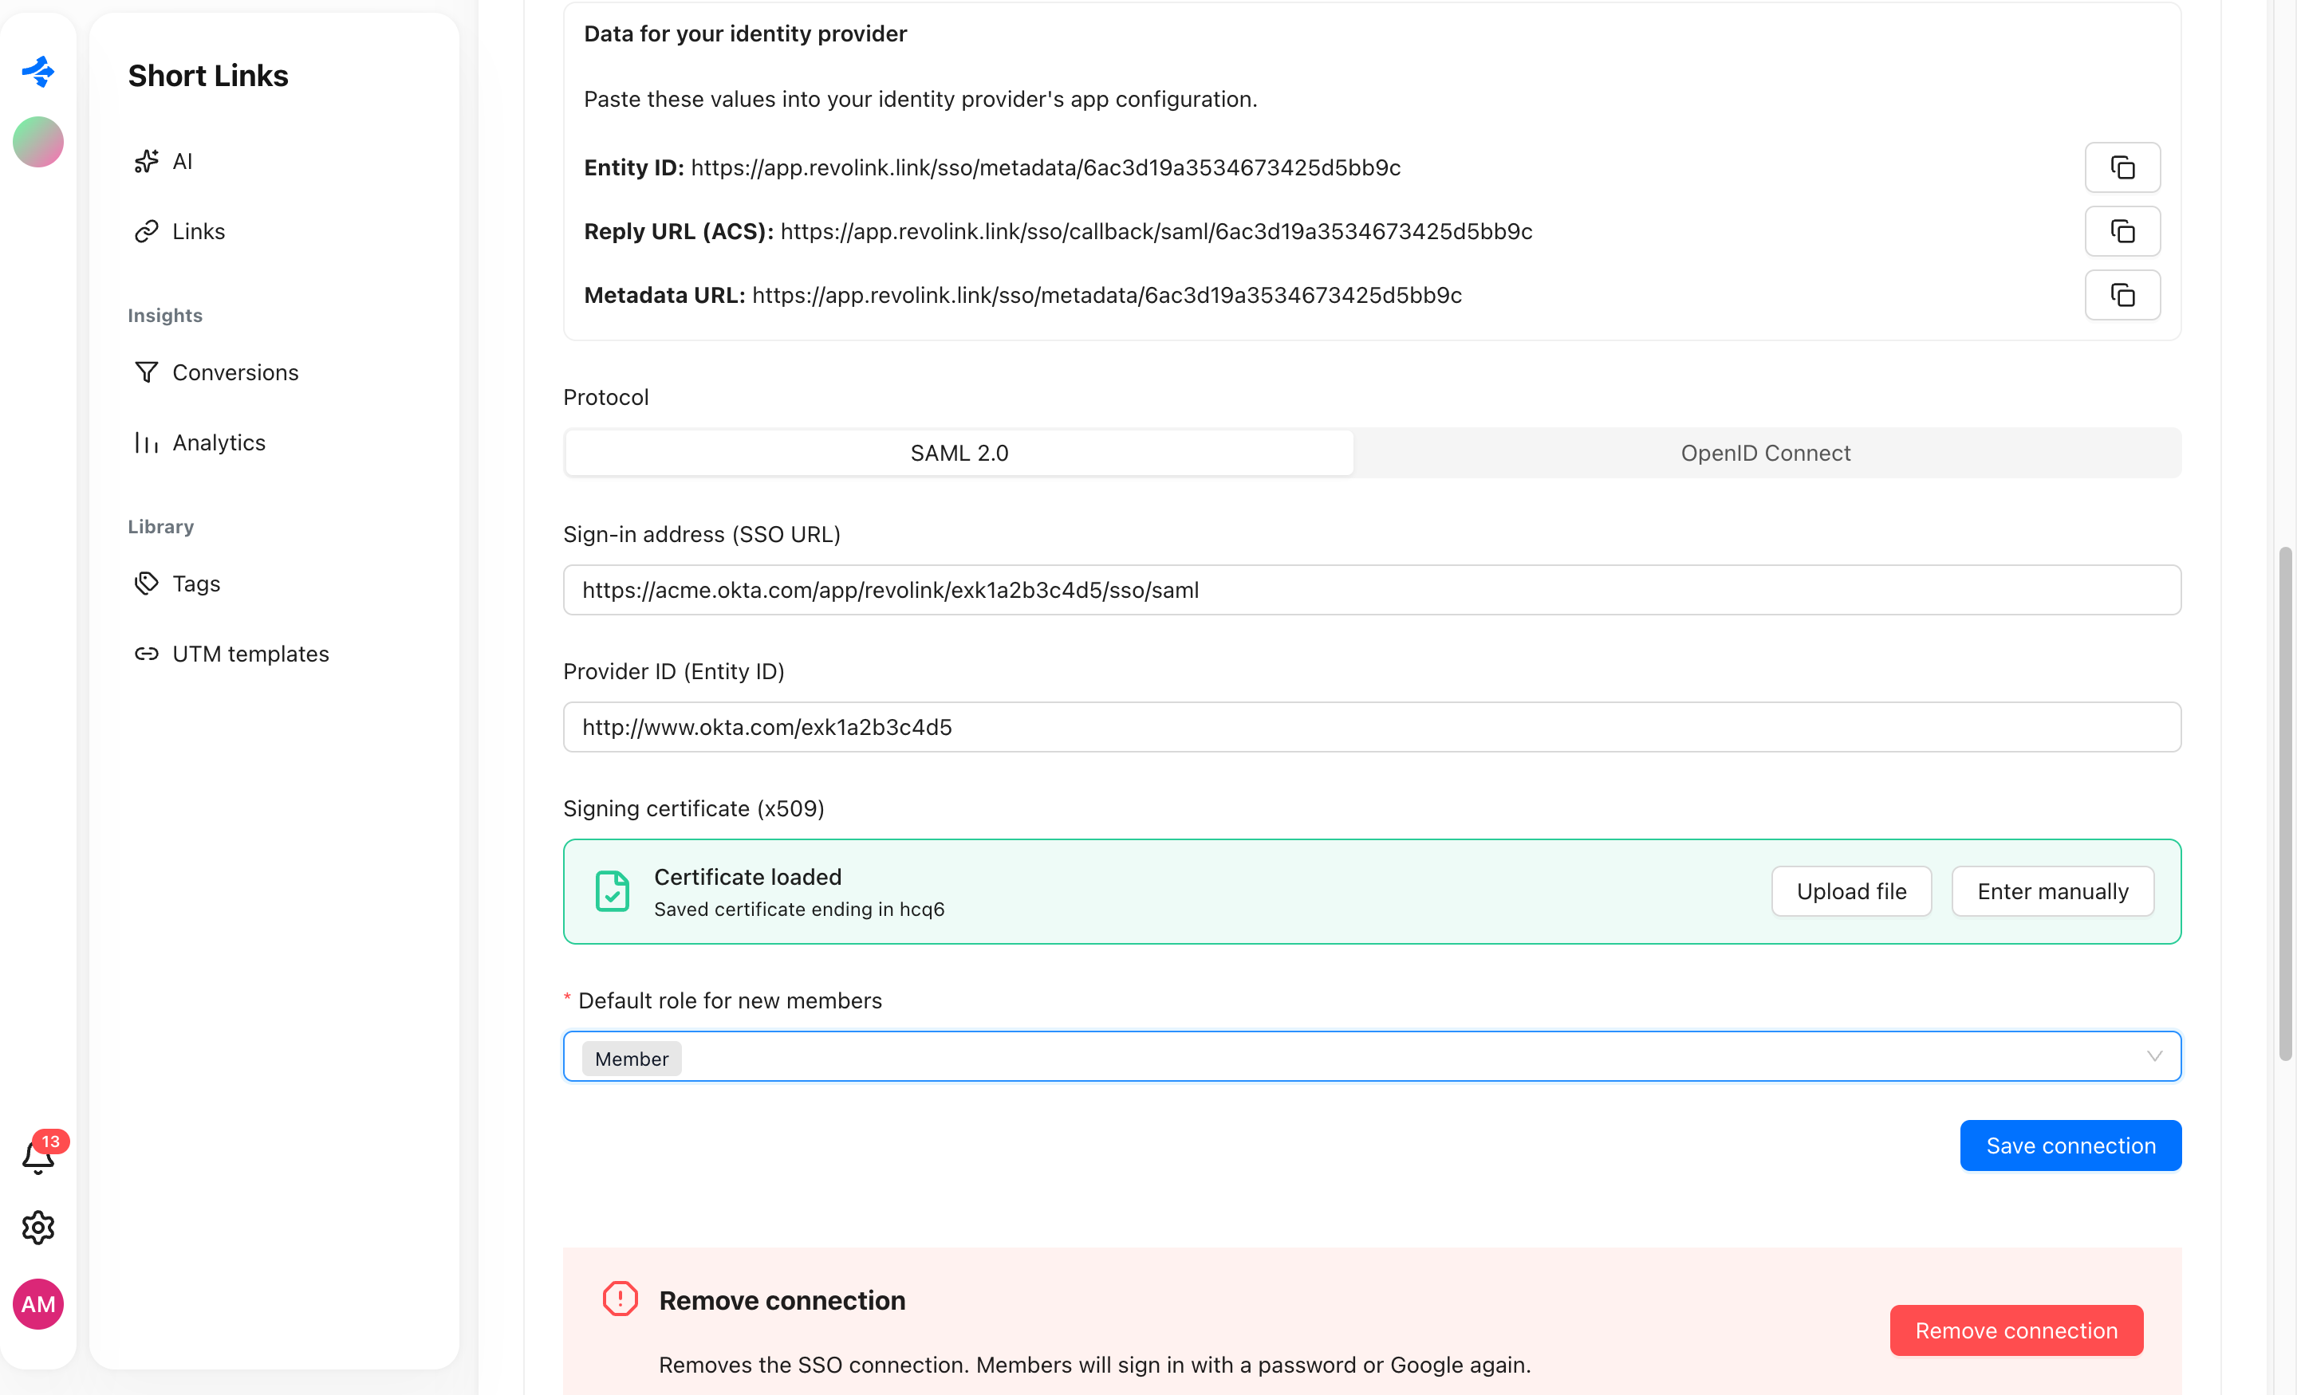Switch protocol to OpenID Connect
The image size is (2297, 1395).
click(1765, 453)
